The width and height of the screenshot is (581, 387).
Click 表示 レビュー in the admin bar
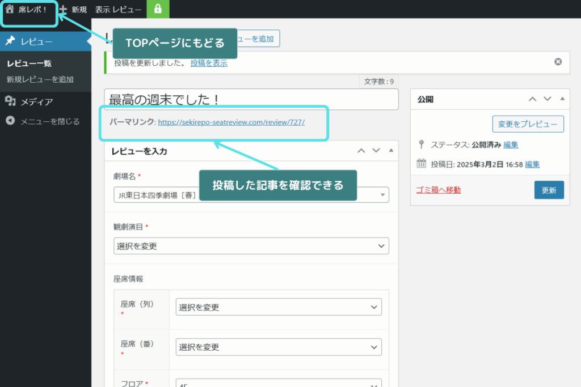click(x=118, y=9)
